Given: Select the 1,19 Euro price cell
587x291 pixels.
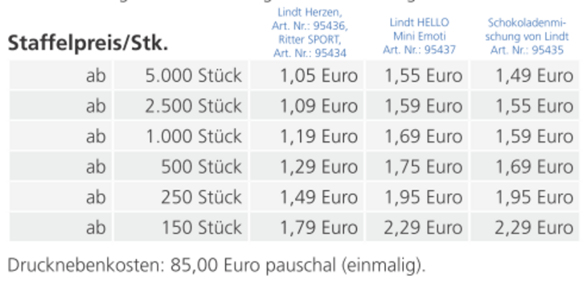Looking at the screenshot, I should point(306,136).
